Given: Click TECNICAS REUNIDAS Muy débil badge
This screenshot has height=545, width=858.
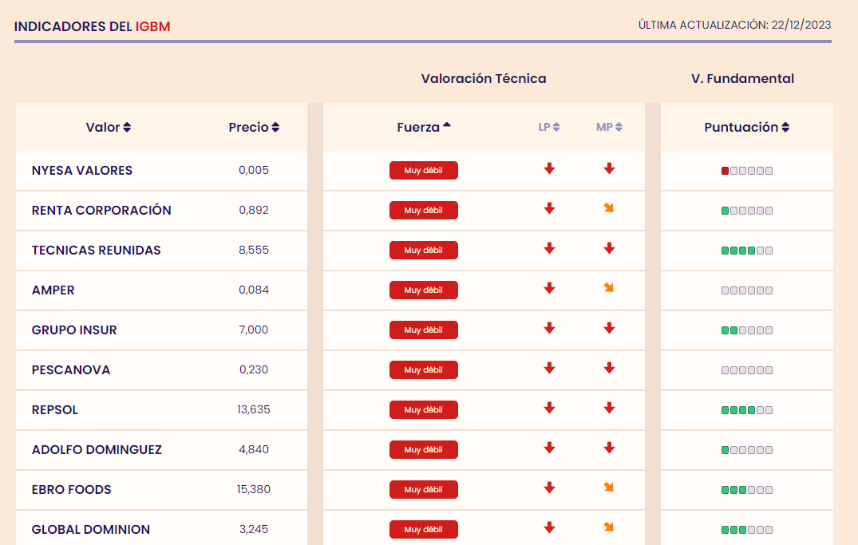Looking at the screenshot, I should point(424,250).
